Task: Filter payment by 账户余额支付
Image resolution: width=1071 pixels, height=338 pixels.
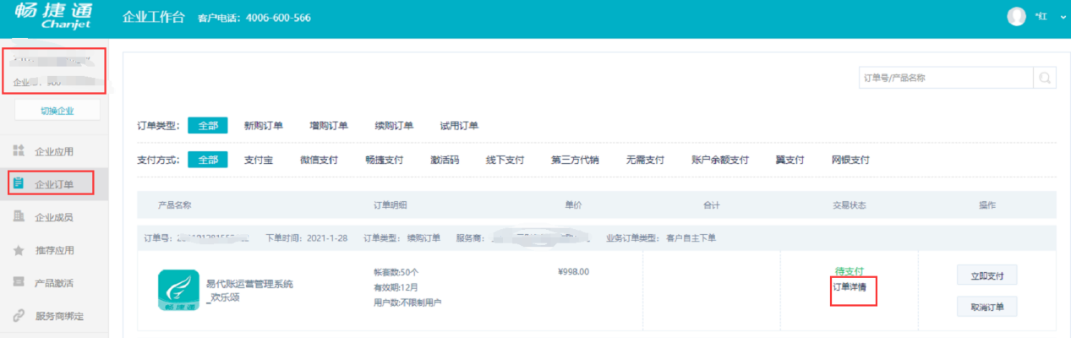Action: point(720,160)
